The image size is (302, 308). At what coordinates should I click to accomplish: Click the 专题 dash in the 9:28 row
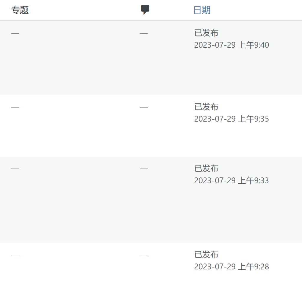coord(15,255)
